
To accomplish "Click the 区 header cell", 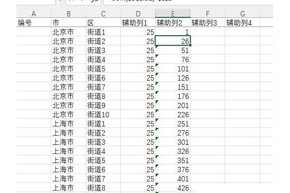I will (103, 23).
